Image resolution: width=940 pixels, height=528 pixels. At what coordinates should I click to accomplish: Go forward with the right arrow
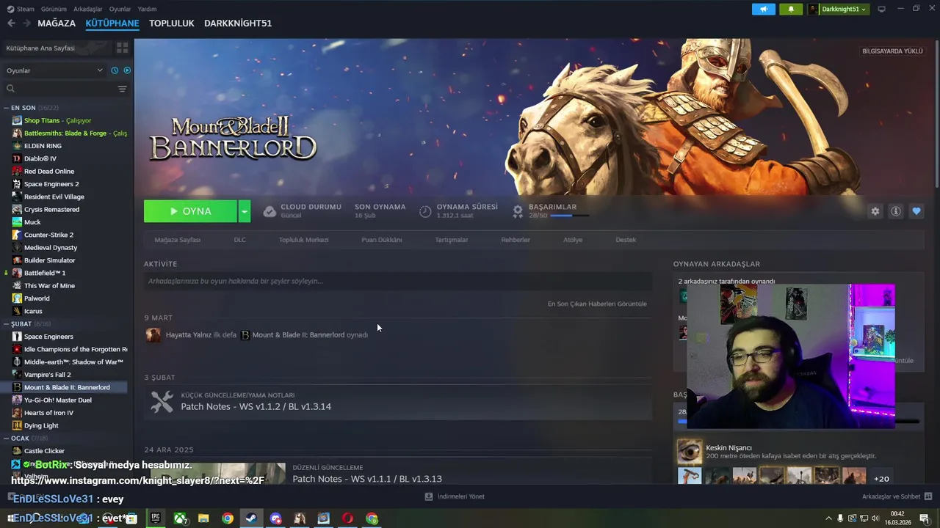(x=26, y=23)
